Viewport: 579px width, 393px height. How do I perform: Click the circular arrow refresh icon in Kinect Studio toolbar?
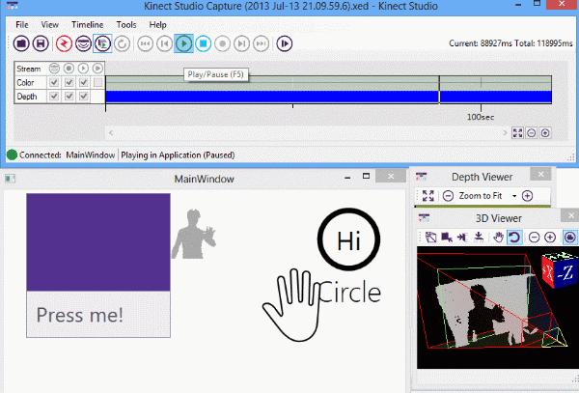[x=122, y=43]
